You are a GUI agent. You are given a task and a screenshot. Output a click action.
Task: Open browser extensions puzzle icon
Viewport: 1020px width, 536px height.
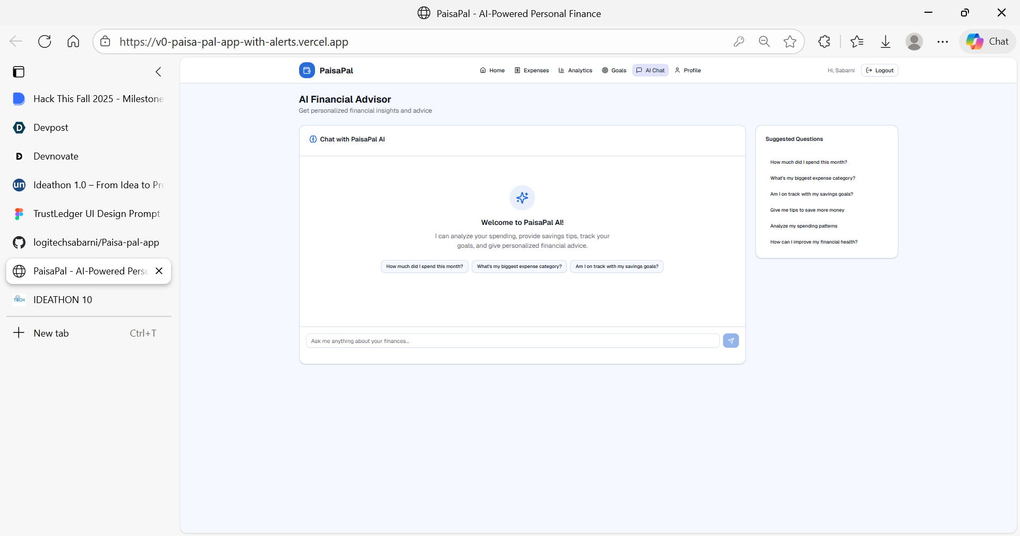pyautogui.click(x=824, y=41)
